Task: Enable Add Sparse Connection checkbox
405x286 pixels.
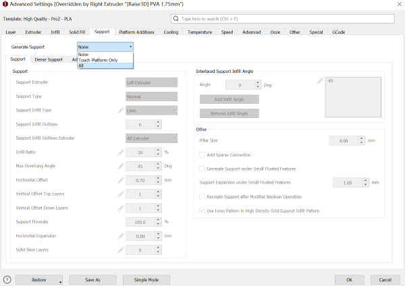Action: click(202, 154)
